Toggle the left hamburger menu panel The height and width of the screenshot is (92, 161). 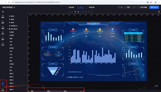tap(3, 12)
